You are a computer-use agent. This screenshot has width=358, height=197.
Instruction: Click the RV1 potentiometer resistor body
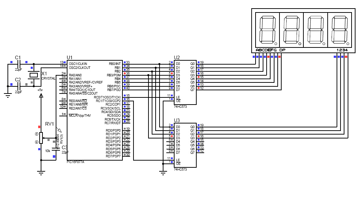tap(41, 138)
